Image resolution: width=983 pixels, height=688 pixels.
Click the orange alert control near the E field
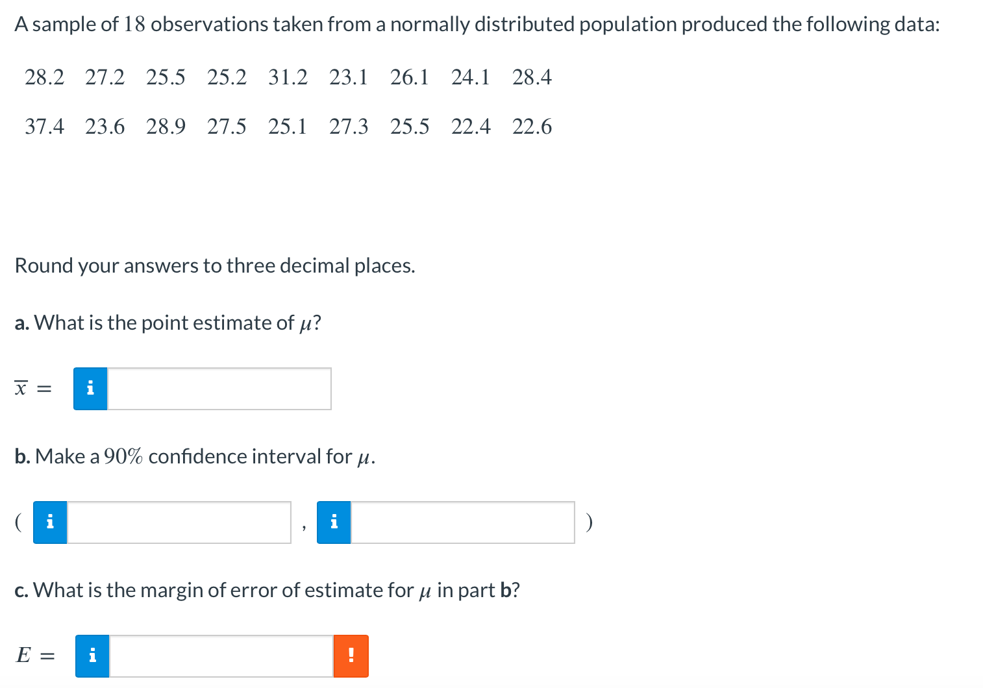pos(351,656)
